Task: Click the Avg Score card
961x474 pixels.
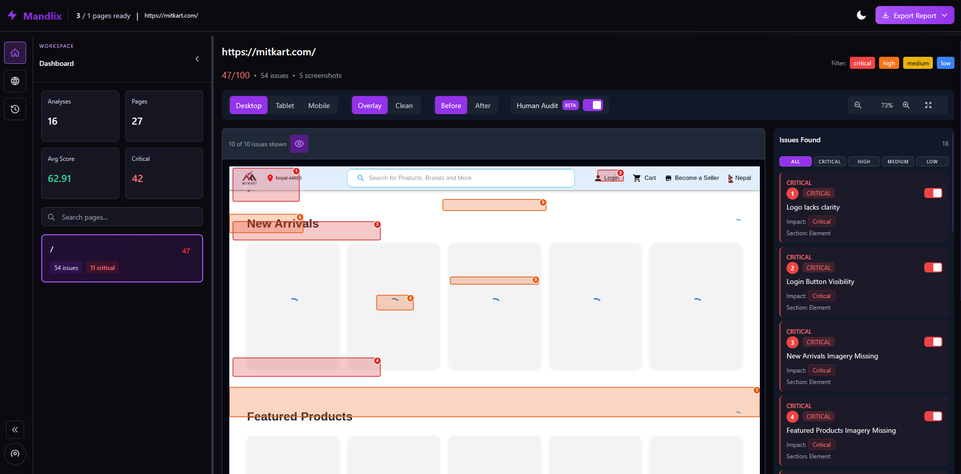Action: [80, 173]
